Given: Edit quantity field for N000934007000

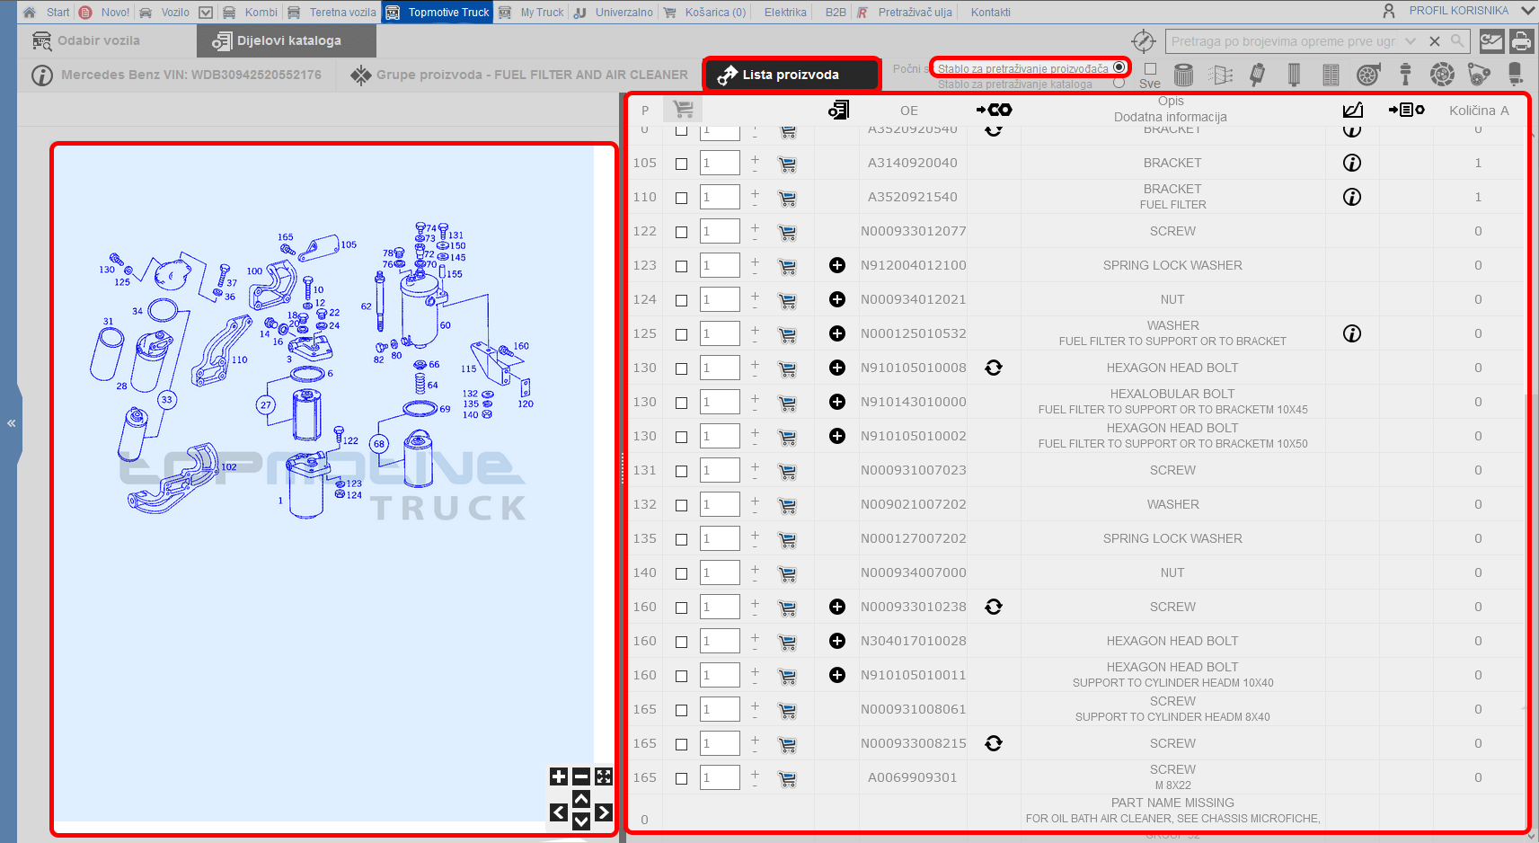Looking at the screenshot, I should (720, 572).
